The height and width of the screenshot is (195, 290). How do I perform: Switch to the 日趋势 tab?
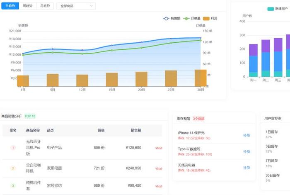[10, 6]
